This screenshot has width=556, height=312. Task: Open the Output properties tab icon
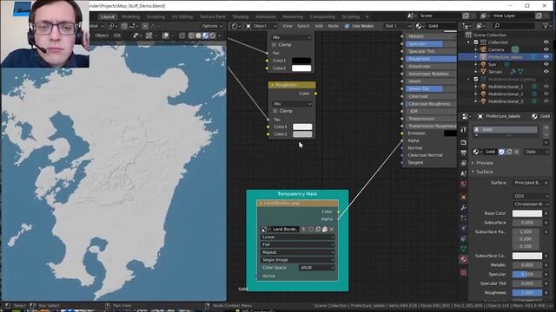[x=463, y=153]
